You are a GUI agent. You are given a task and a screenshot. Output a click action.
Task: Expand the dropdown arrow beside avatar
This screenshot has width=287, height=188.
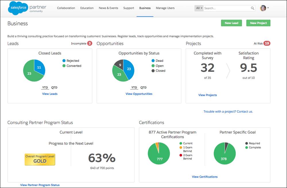tap(268, 8)
